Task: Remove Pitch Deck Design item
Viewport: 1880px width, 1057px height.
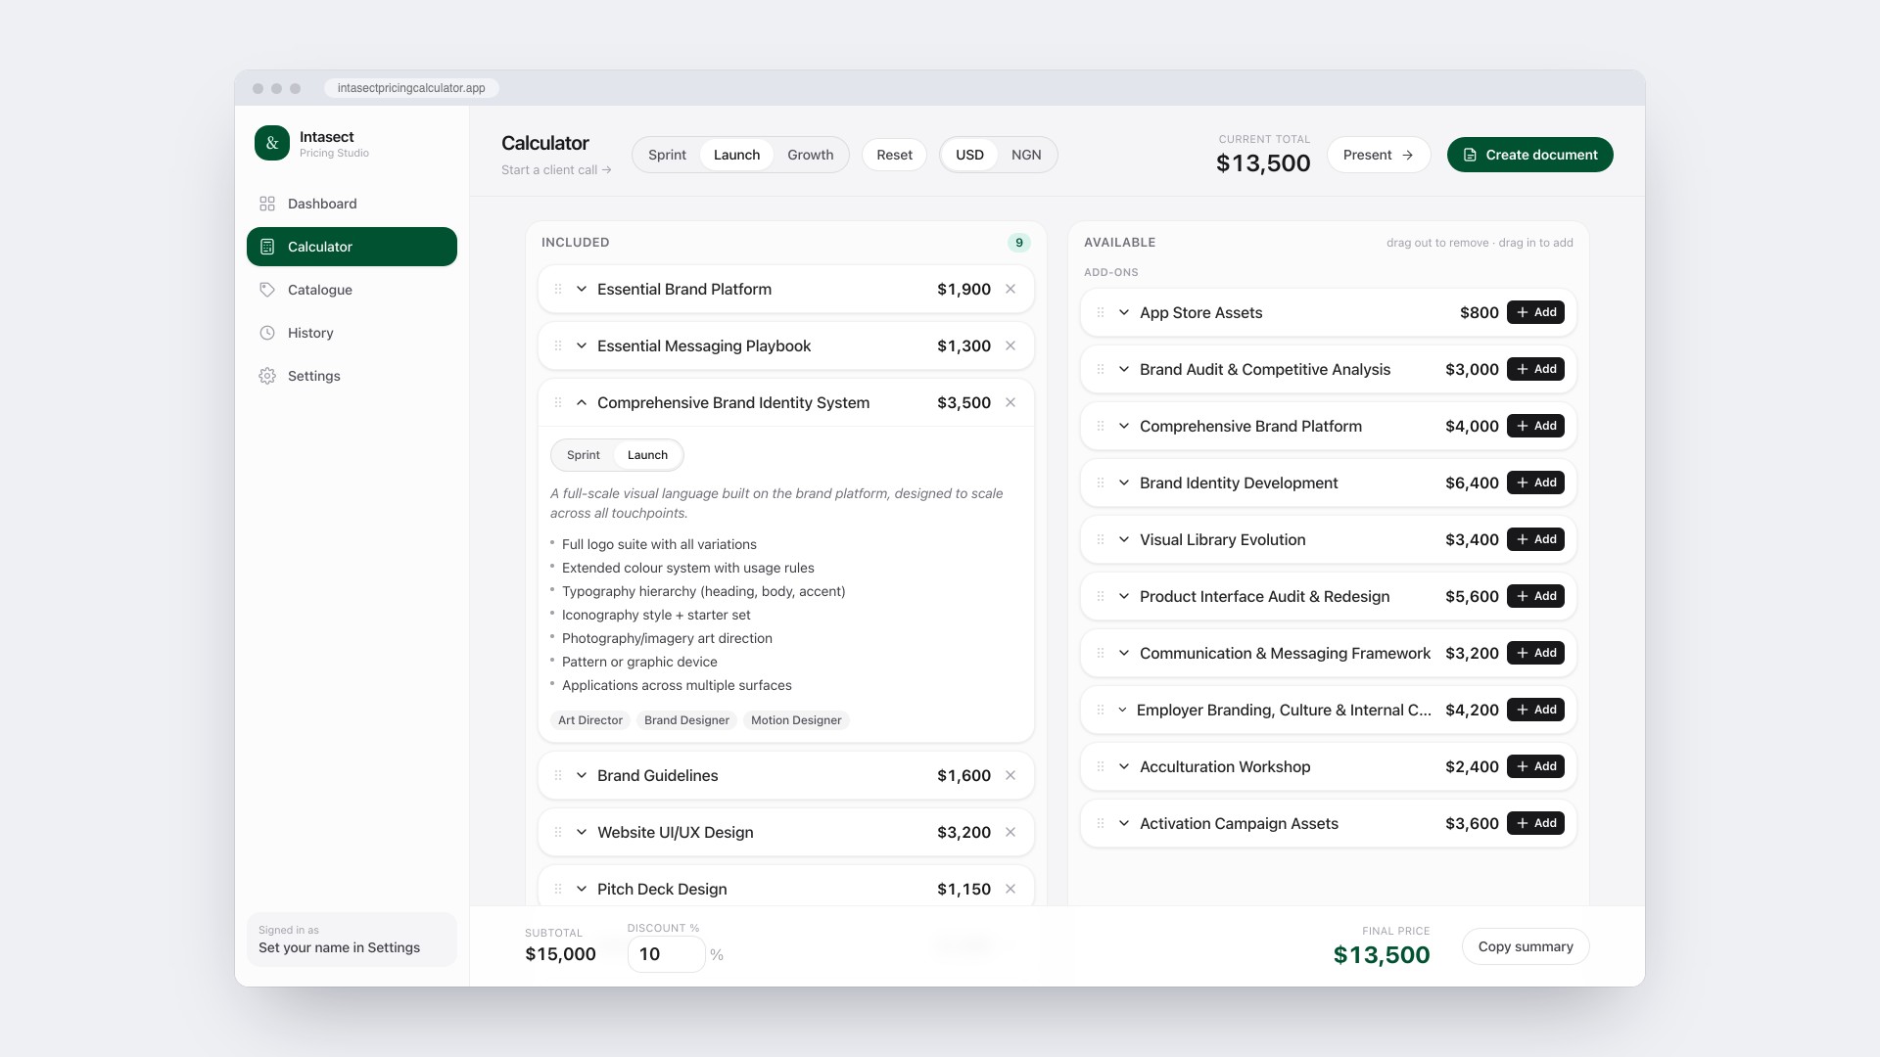Action: 1010,889
